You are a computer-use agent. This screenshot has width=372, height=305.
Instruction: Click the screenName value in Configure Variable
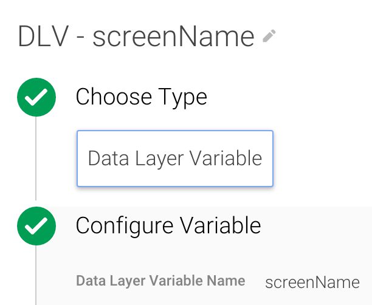[312, 283]
